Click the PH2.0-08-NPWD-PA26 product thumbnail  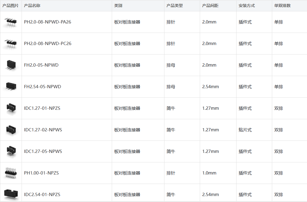(x=11, y=22)
